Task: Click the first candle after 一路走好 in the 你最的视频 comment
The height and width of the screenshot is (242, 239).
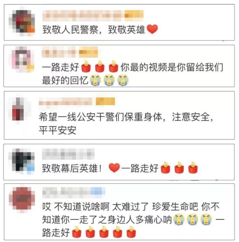Action: click(86, 67)
